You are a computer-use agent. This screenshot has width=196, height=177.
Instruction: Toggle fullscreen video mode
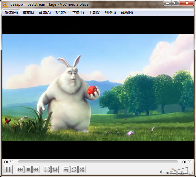47,170
